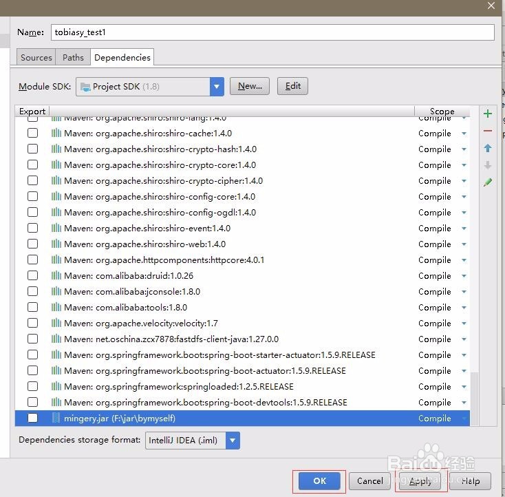The image size is (505, 497).
Task: Enable export for mingery.jar
Action: coord(32,418)
